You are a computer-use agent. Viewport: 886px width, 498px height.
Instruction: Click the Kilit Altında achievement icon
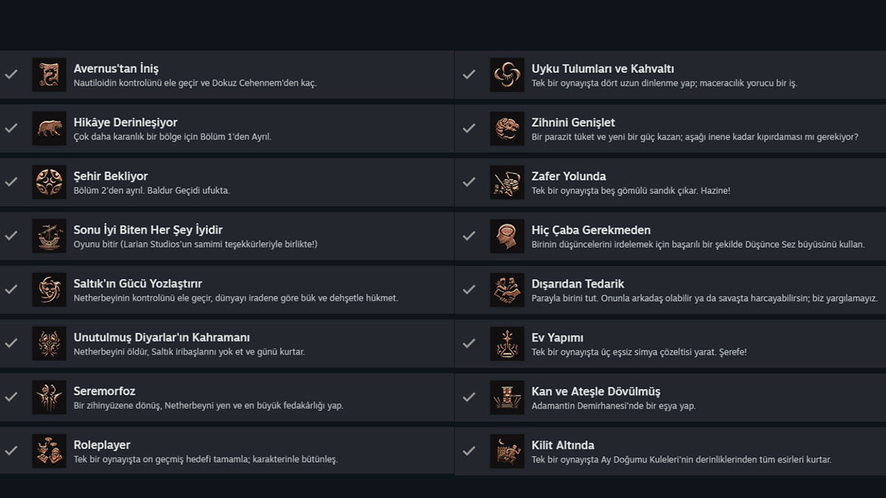point(506,452)
